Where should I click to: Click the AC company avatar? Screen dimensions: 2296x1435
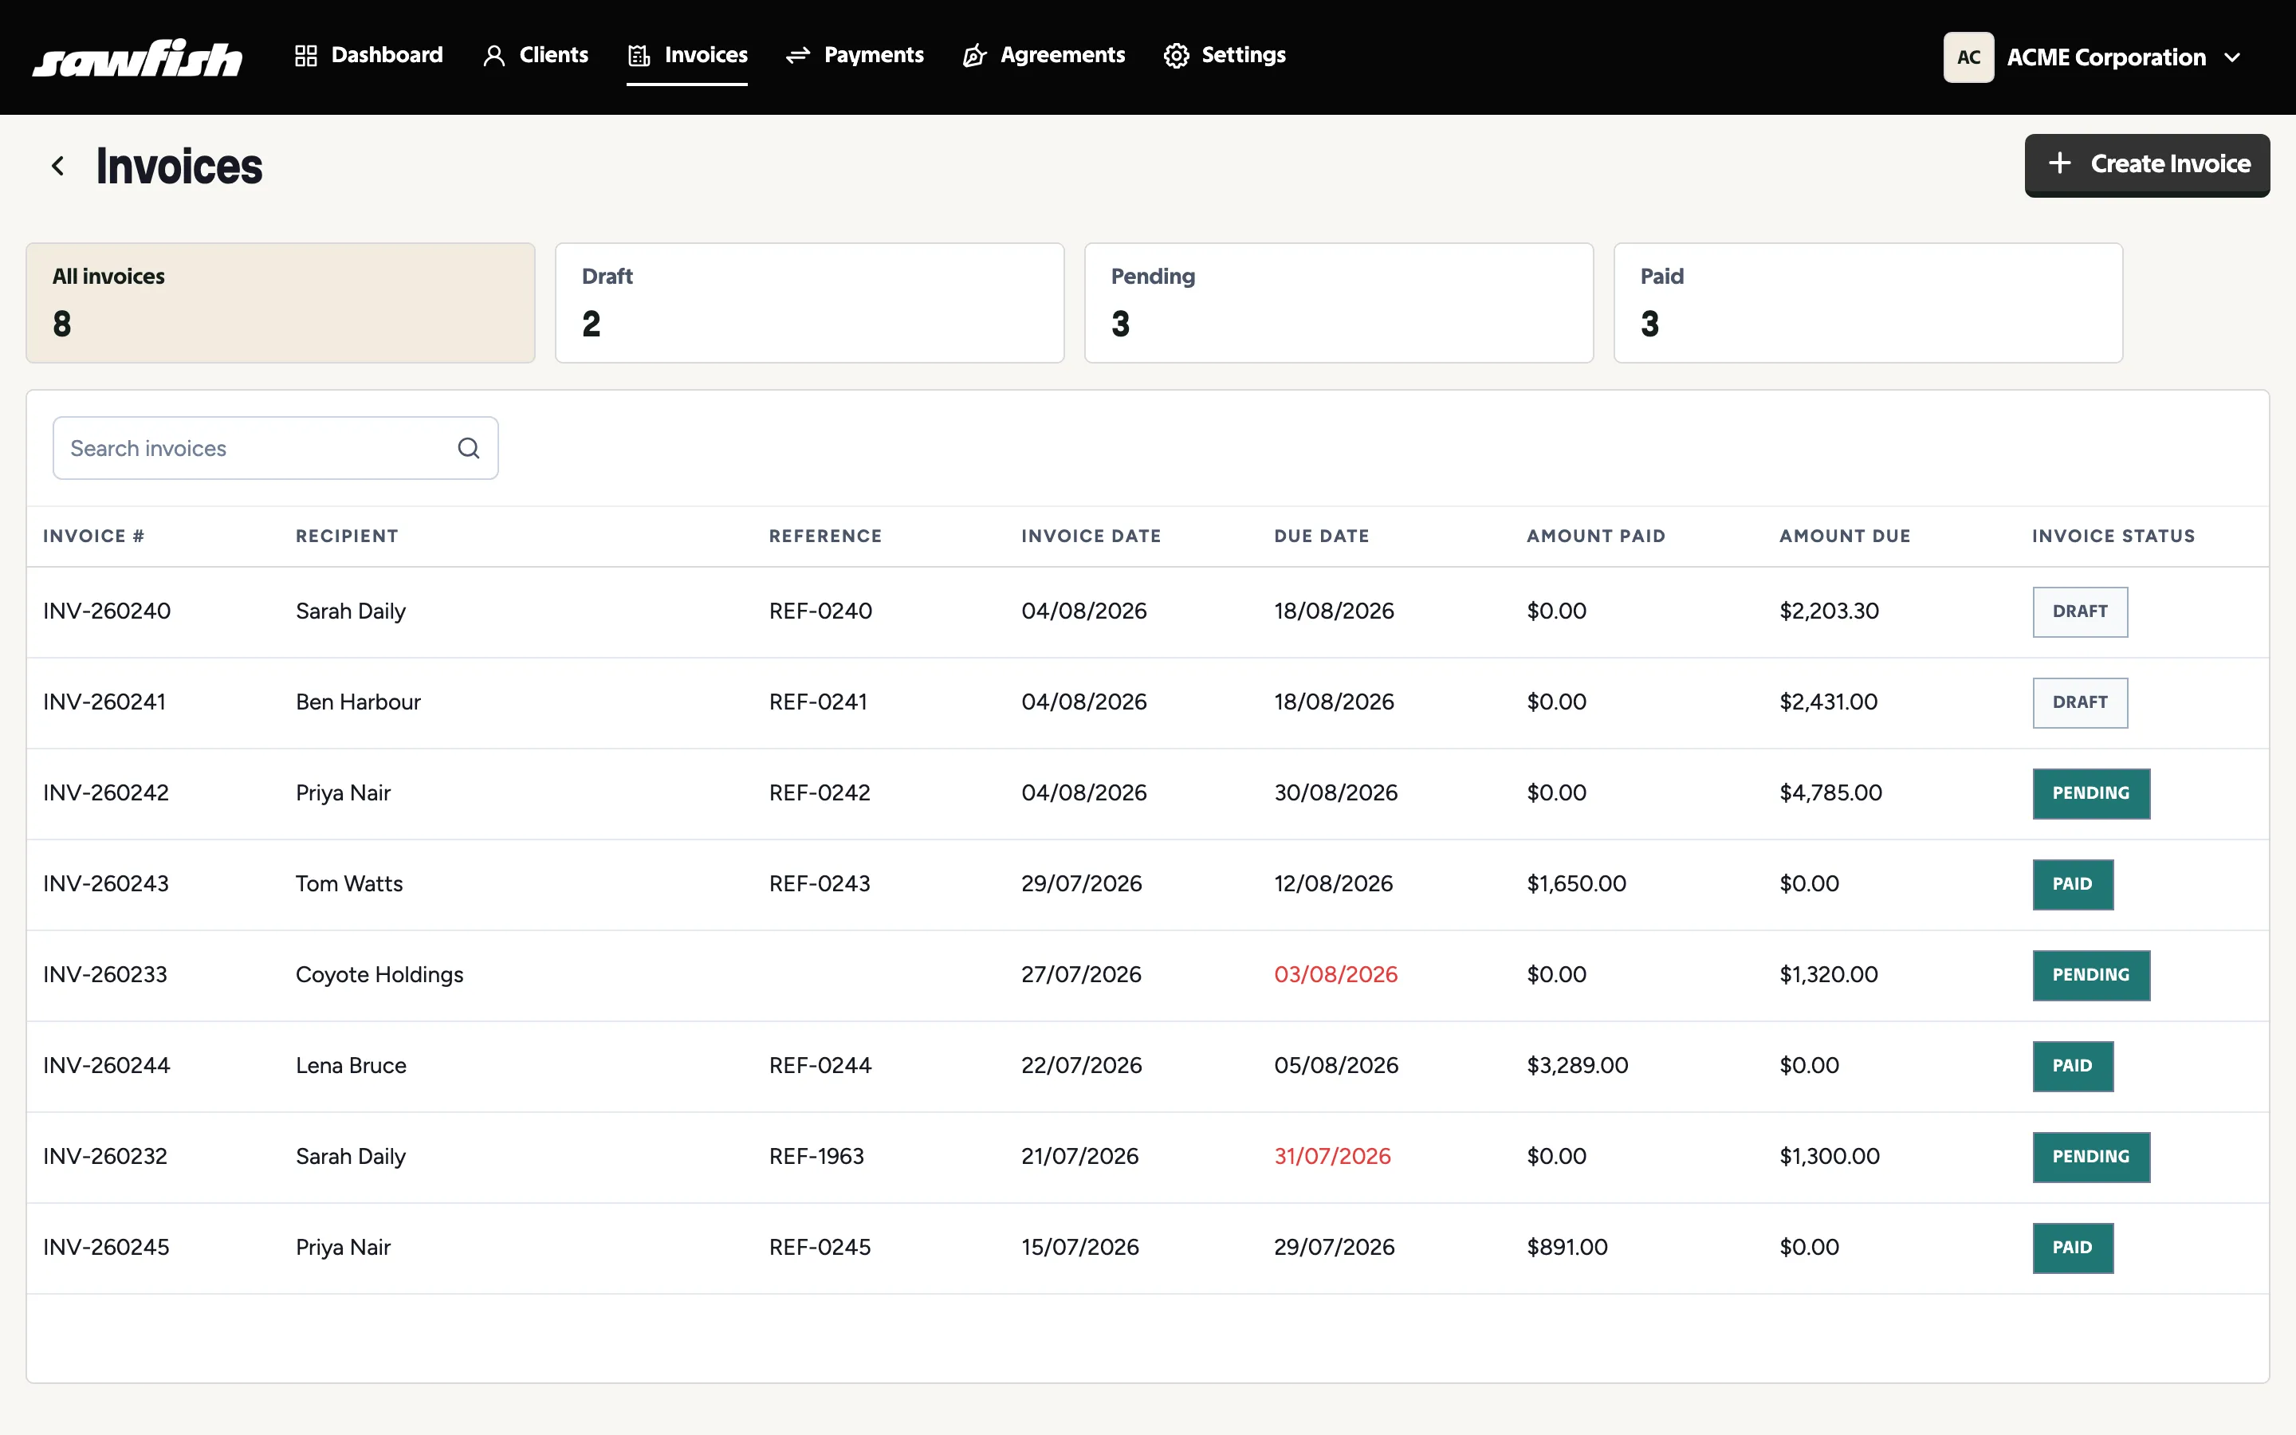pos(1968,57)
